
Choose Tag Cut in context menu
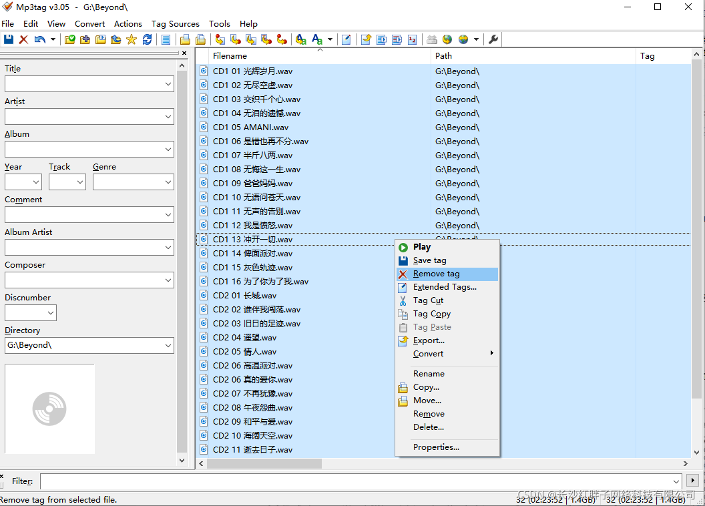coord(447,300)
